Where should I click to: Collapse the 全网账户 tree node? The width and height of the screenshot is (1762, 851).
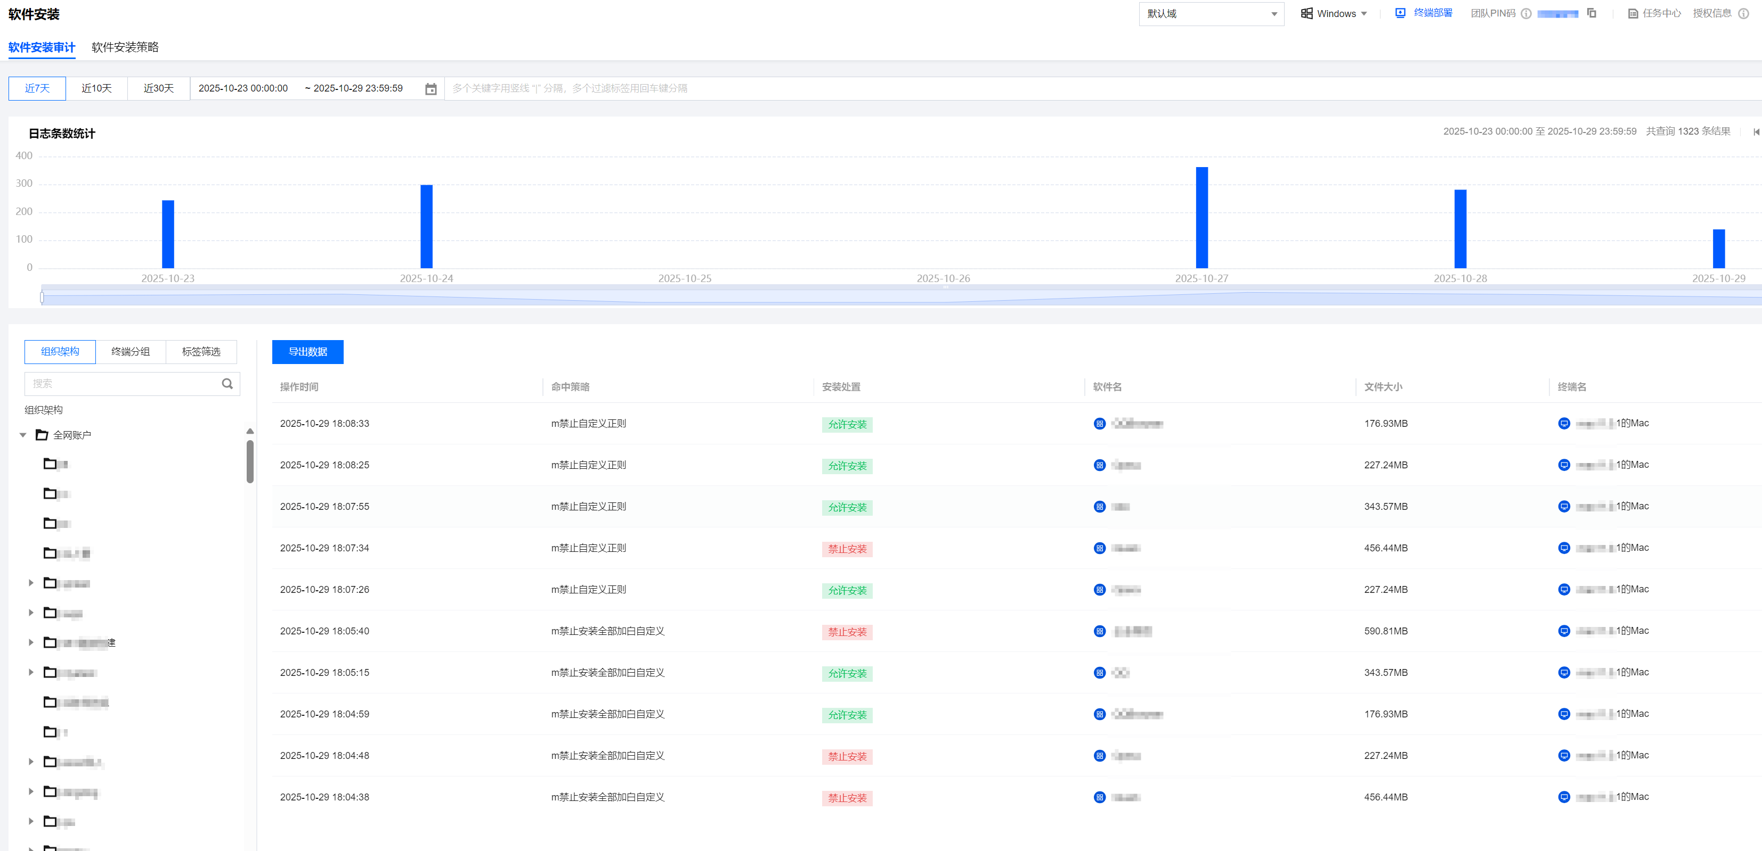(23, 435)
